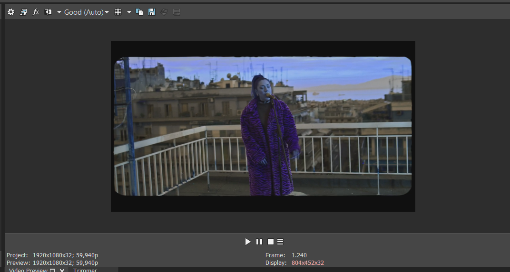
Task: Copy snapshot to clipboard icon
Action: [x=139, y=12]
